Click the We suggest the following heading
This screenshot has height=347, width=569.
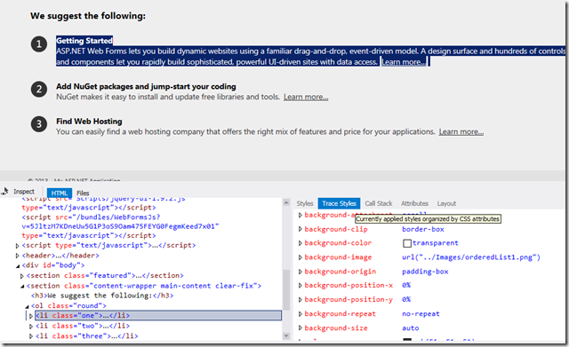pos(88,16)
